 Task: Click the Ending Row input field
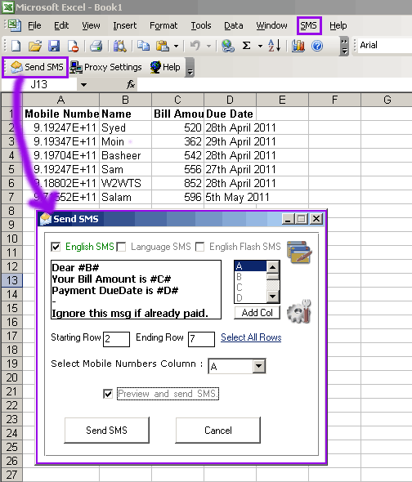(x=201, y=339)
